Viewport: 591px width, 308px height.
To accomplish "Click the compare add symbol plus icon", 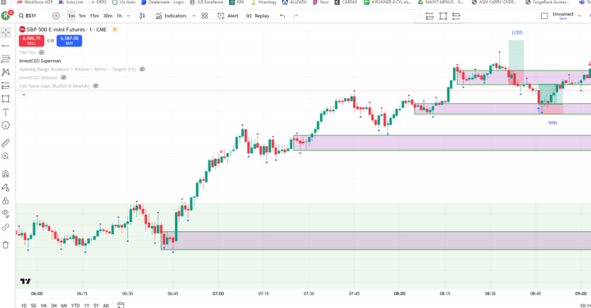I will pos(56,16).
